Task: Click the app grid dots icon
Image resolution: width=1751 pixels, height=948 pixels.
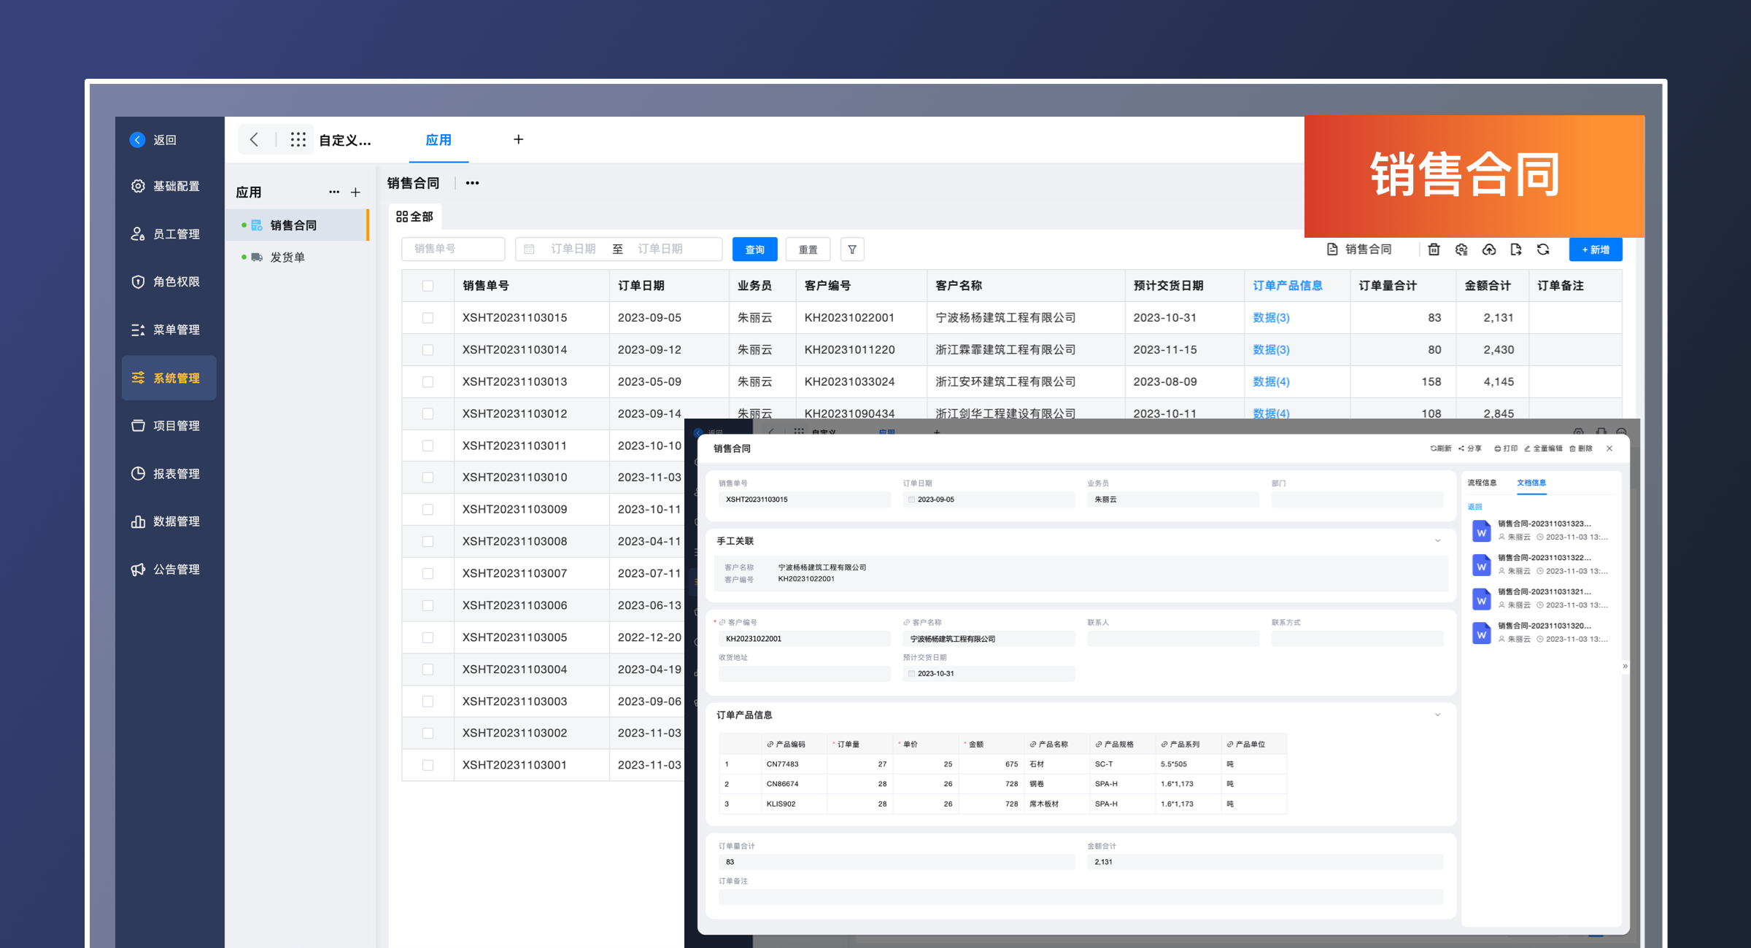Action: 298,139
